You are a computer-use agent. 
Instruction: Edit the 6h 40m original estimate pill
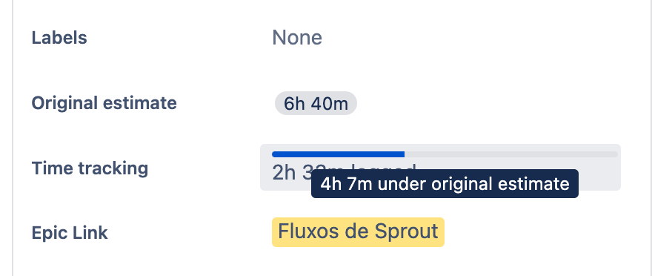[x=316, y=103]
